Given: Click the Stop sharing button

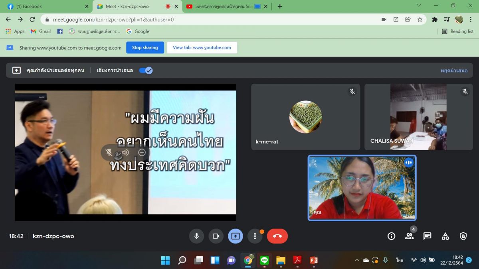Looking at the screenshot, I should tap(145, 47).
